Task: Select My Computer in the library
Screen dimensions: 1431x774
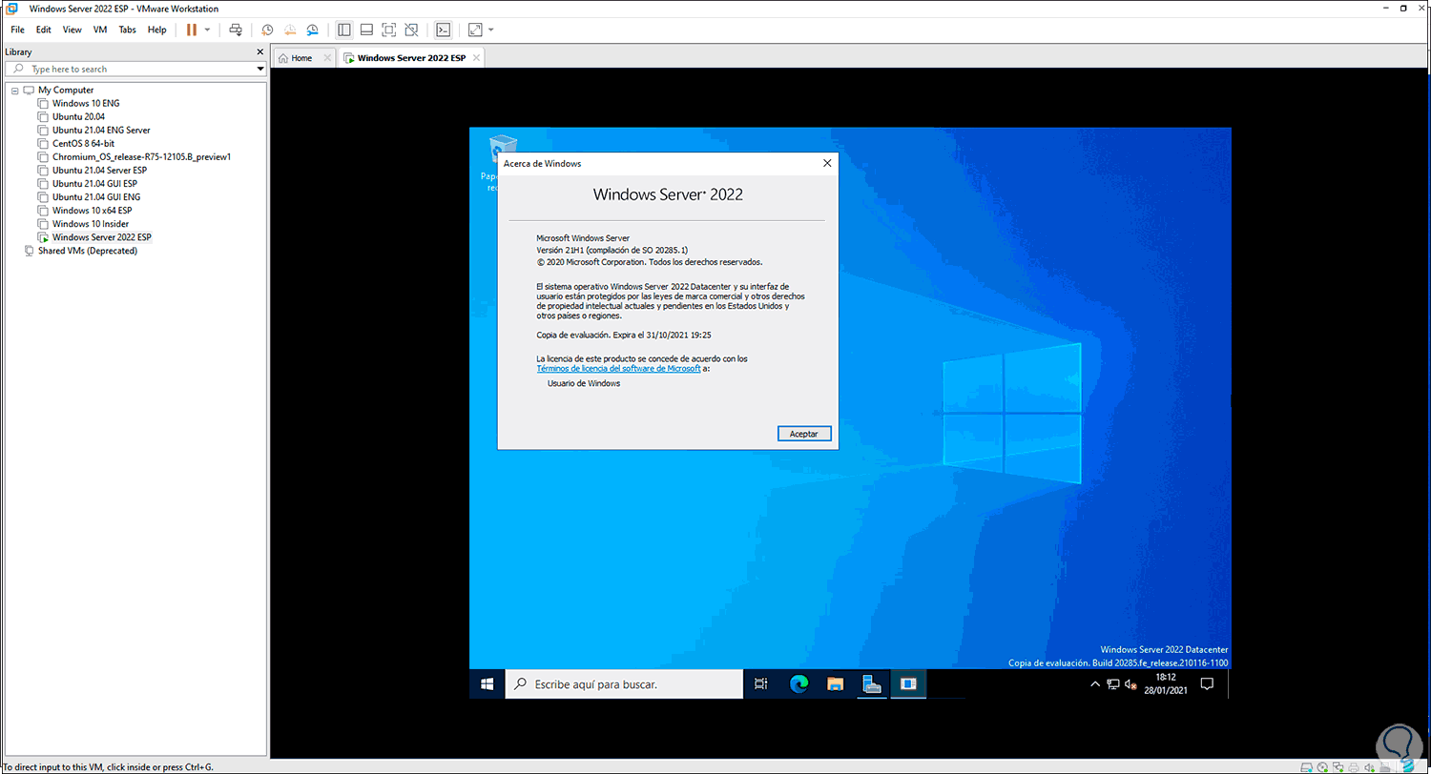Action: click(66, 90)
